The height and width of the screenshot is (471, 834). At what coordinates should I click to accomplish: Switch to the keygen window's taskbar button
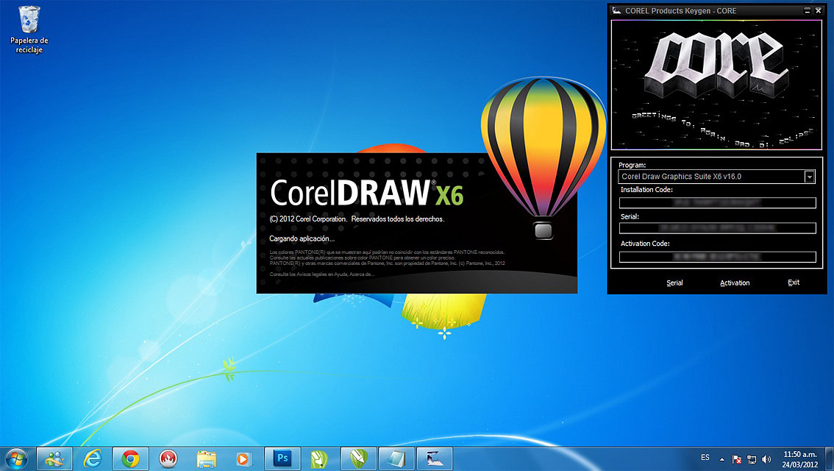(435, 458)
